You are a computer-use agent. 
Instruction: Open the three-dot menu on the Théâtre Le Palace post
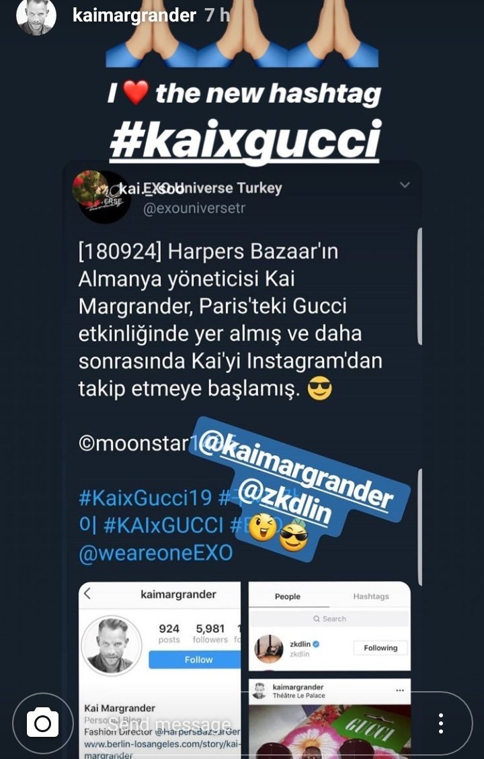click(400, 690)
